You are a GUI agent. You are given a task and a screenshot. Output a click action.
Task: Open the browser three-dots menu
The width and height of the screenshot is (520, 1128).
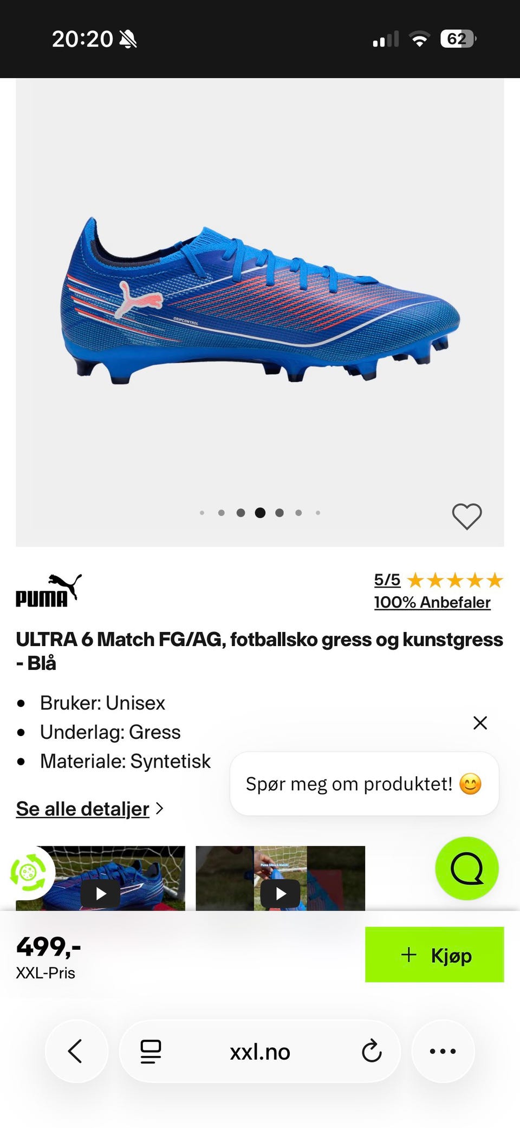click(443, 1051)
